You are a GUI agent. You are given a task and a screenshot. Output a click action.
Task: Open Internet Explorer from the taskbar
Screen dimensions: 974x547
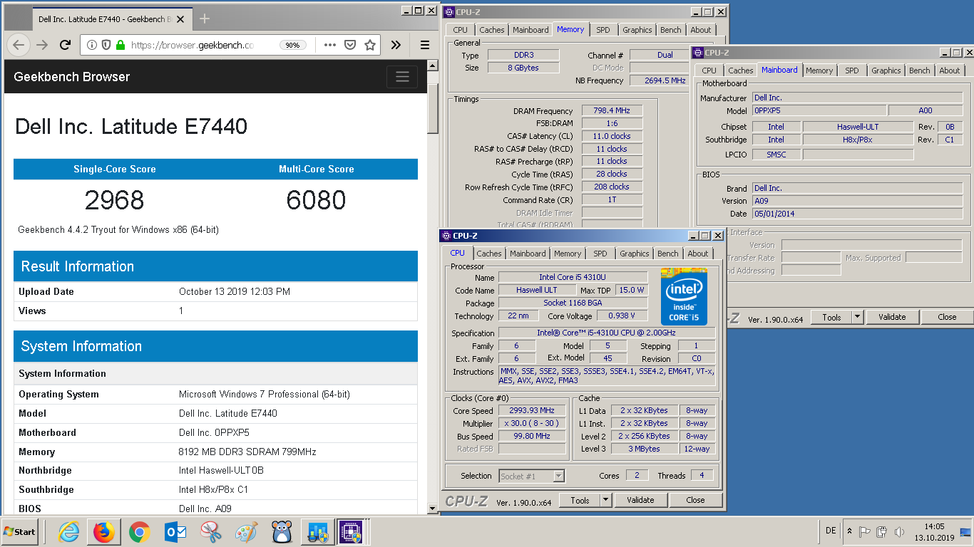pyautogui.click(x=69, y=531)
